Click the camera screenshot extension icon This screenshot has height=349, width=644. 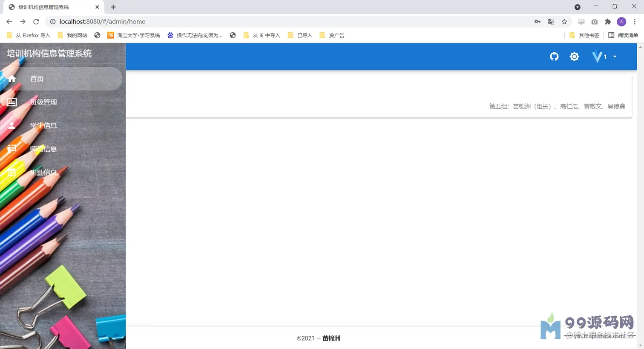595,22
